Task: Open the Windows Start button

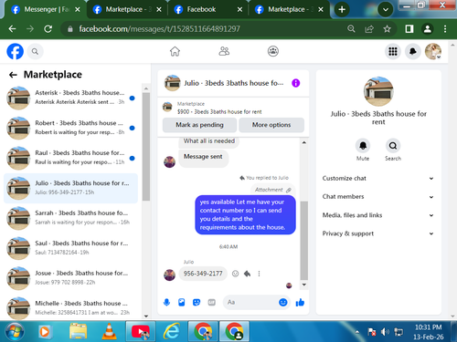Action: (15, 332)
